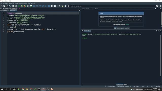Browse for a working directory

pos(157,6)
